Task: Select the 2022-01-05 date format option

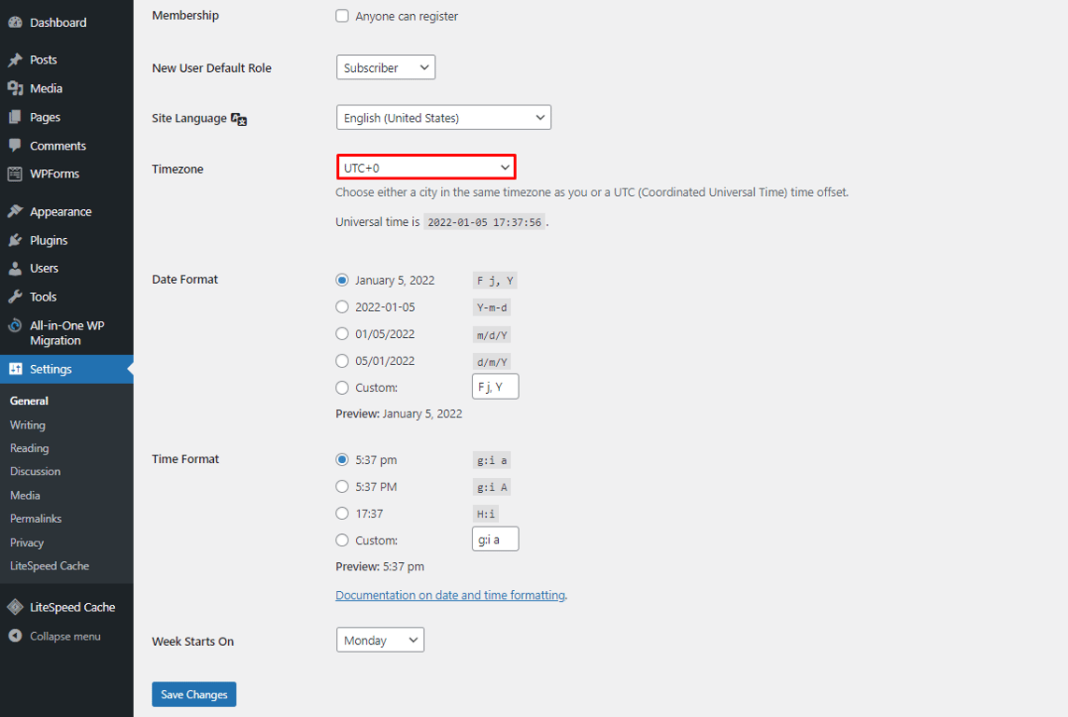Action: [x=341, y=306]
